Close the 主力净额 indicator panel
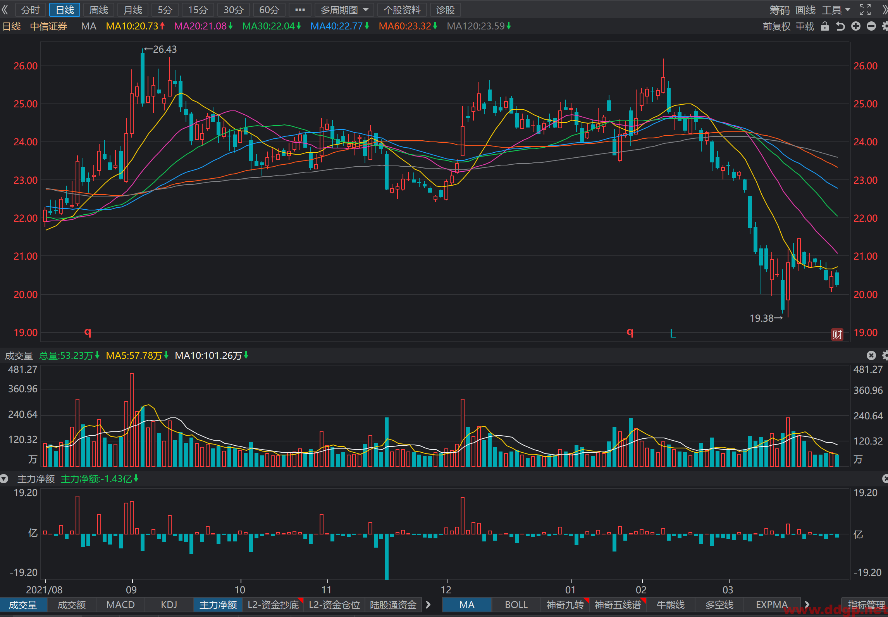This screenshot has height=617, width=888. pyautogui.click(x=885, y=479)
